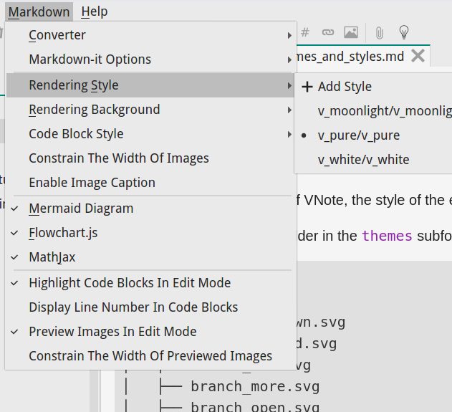The width and height of the screenshot is (452, 412).
Task: Toggle Enable Image Caption option
Action: [150, 183]
